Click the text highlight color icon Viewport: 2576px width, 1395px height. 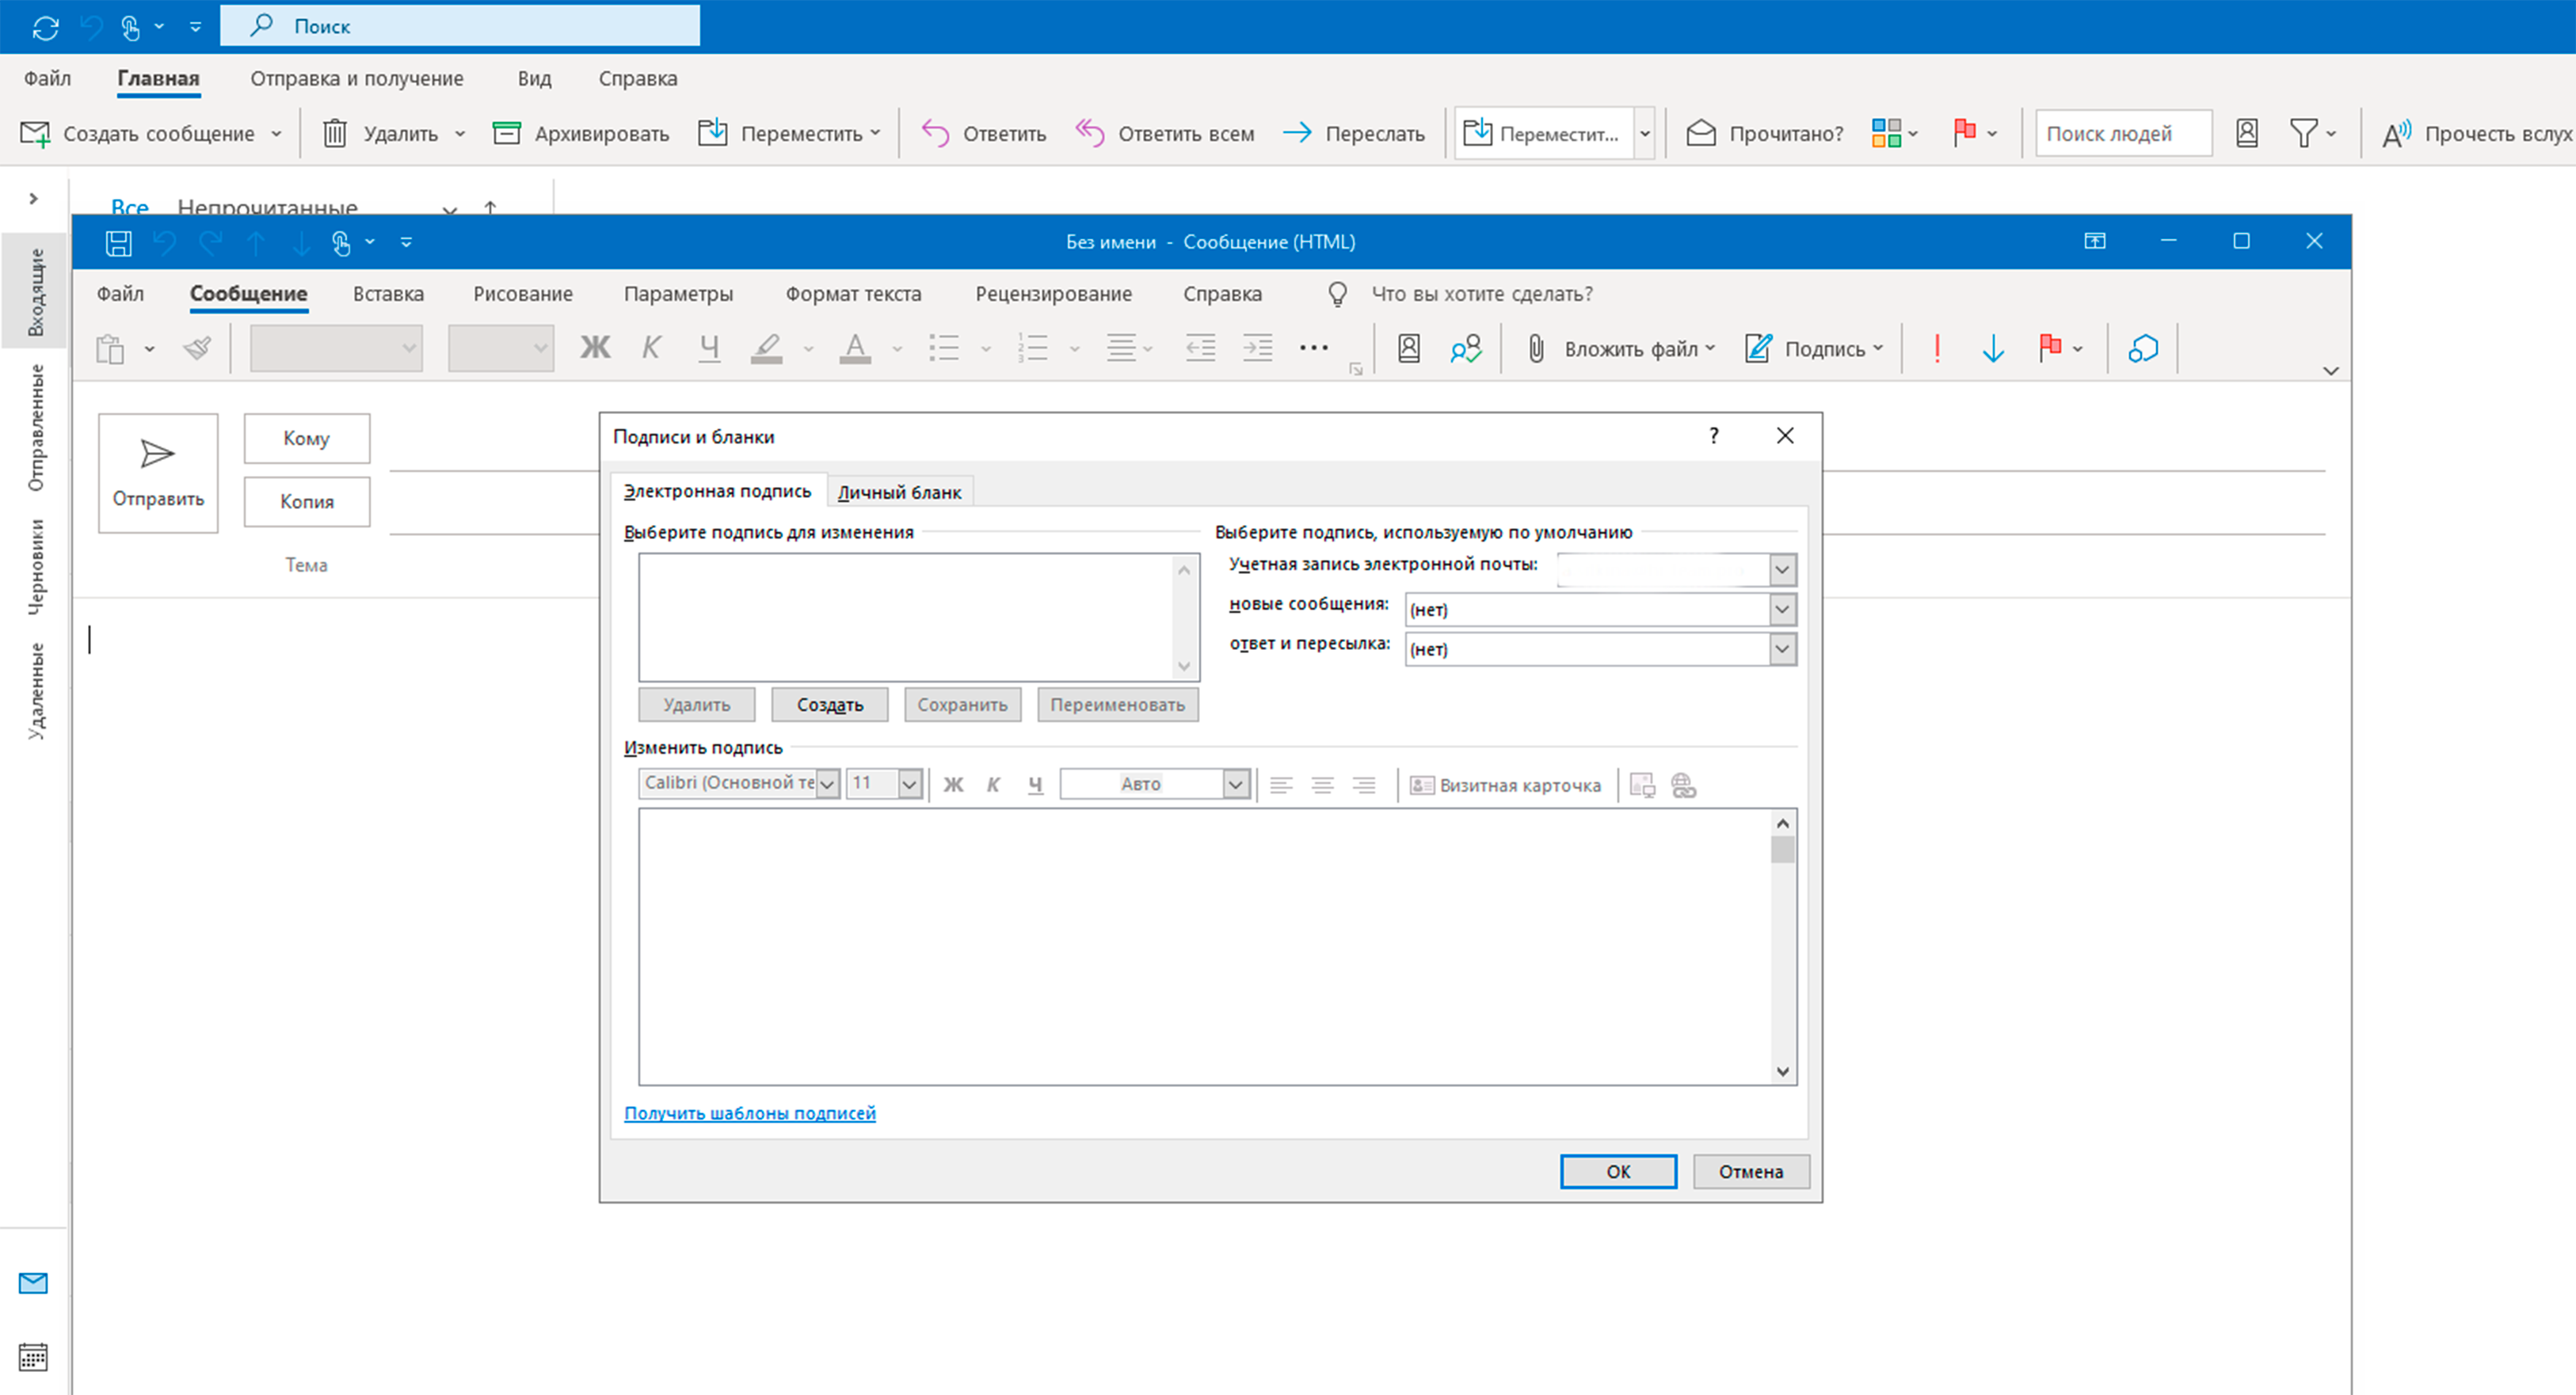(766, 348)
